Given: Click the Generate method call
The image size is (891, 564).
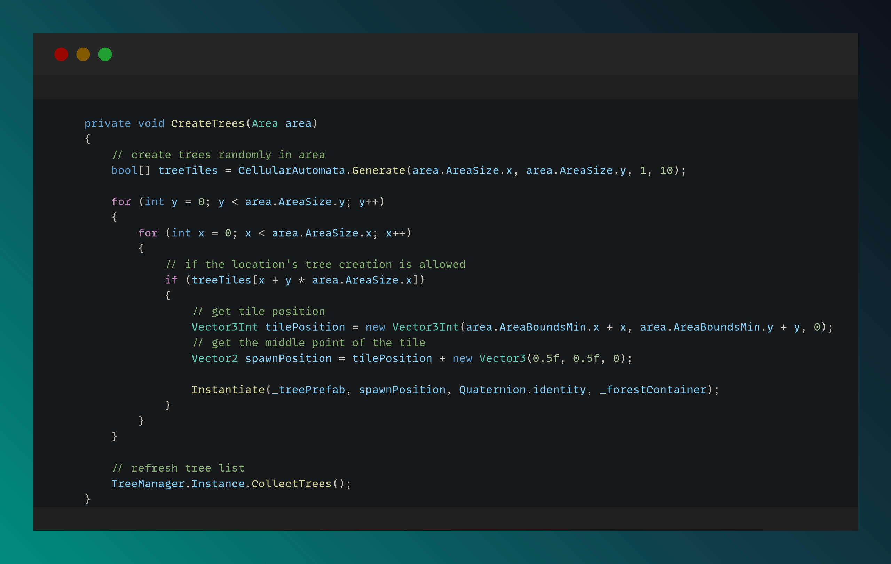Looking at the screenshot, I should [x=378, y=170].
